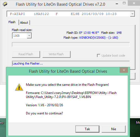Click the Flash type WINBOND(W25X80) text
Screen dimensions: 140x137
99,38
